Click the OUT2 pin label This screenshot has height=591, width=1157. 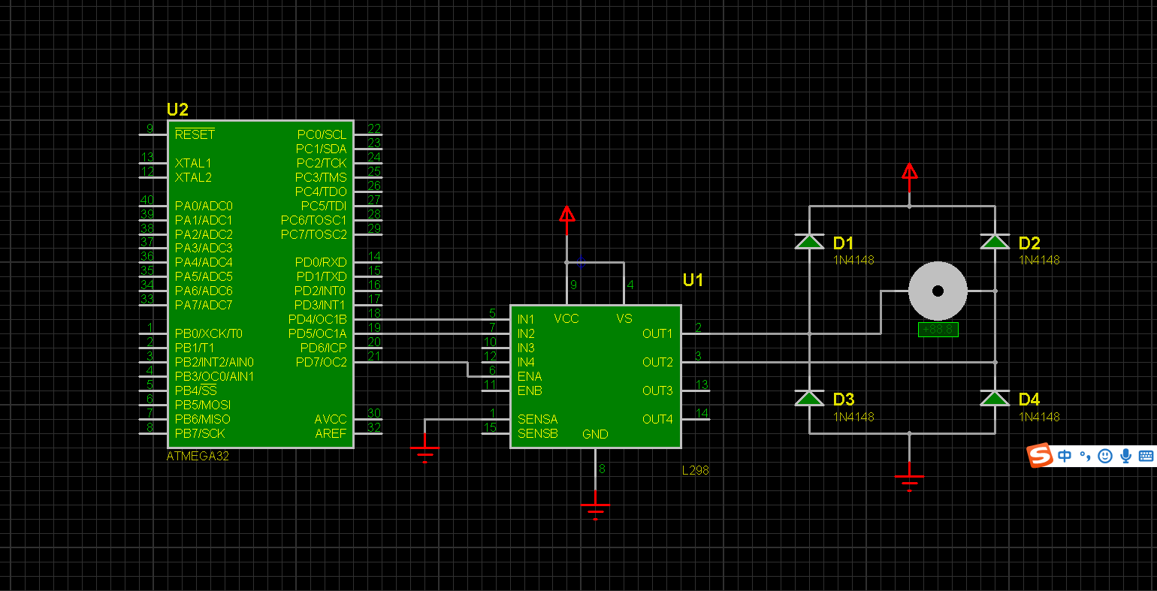coord(657,362)
